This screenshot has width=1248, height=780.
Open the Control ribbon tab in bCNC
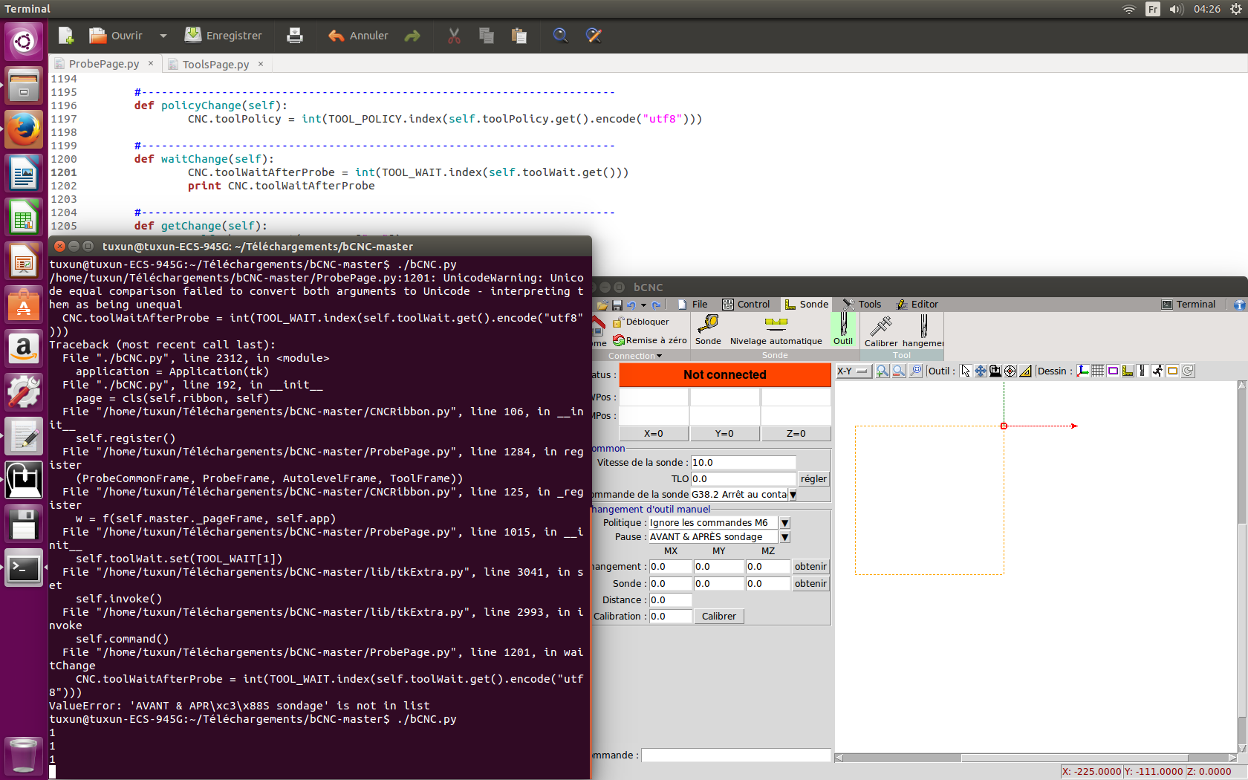746,305
